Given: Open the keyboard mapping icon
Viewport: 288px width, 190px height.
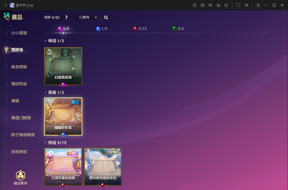Looking at the screenshot, I should [x=218, y=5].
